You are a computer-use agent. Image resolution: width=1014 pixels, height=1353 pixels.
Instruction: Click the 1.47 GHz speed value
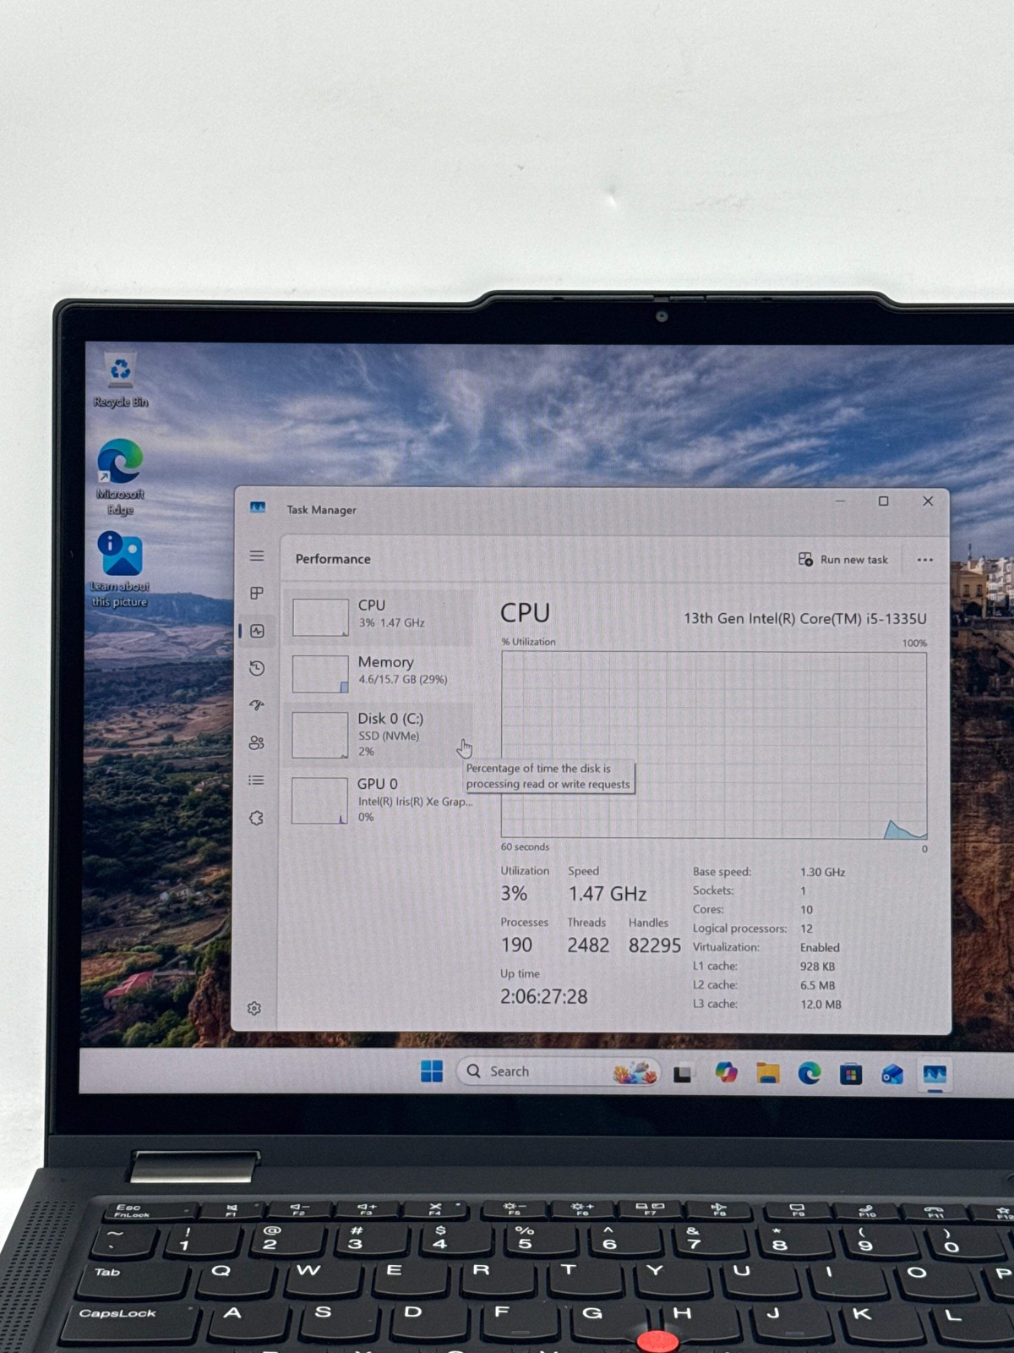(x=608, y=894)
